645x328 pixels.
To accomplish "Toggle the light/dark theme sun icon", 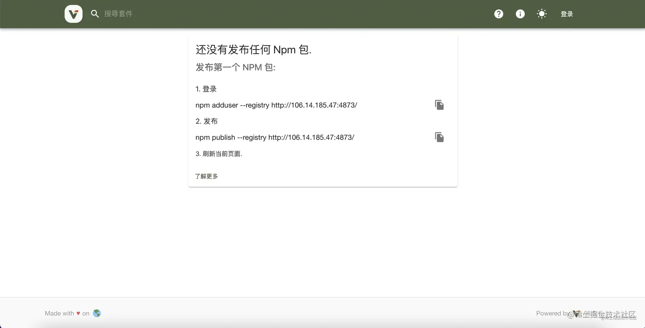I will point(542,14).
